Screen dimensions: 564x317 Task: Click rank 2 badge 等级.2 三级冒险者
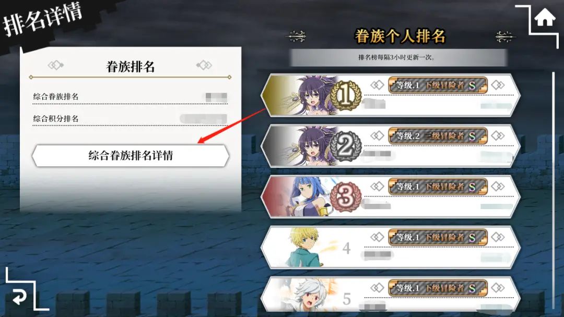coord(438,136)
